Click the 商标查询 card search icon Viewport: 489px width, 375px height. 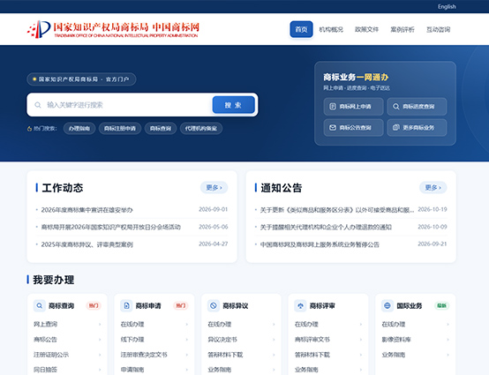coord(40,306)
